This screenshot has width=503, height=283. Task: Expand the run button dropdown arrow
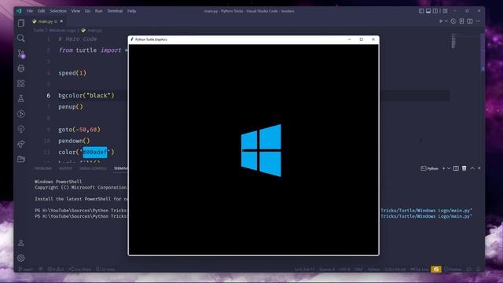[x=446, y=21]
